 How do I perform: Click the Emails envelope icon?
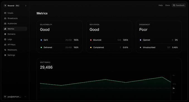[5, 13]
